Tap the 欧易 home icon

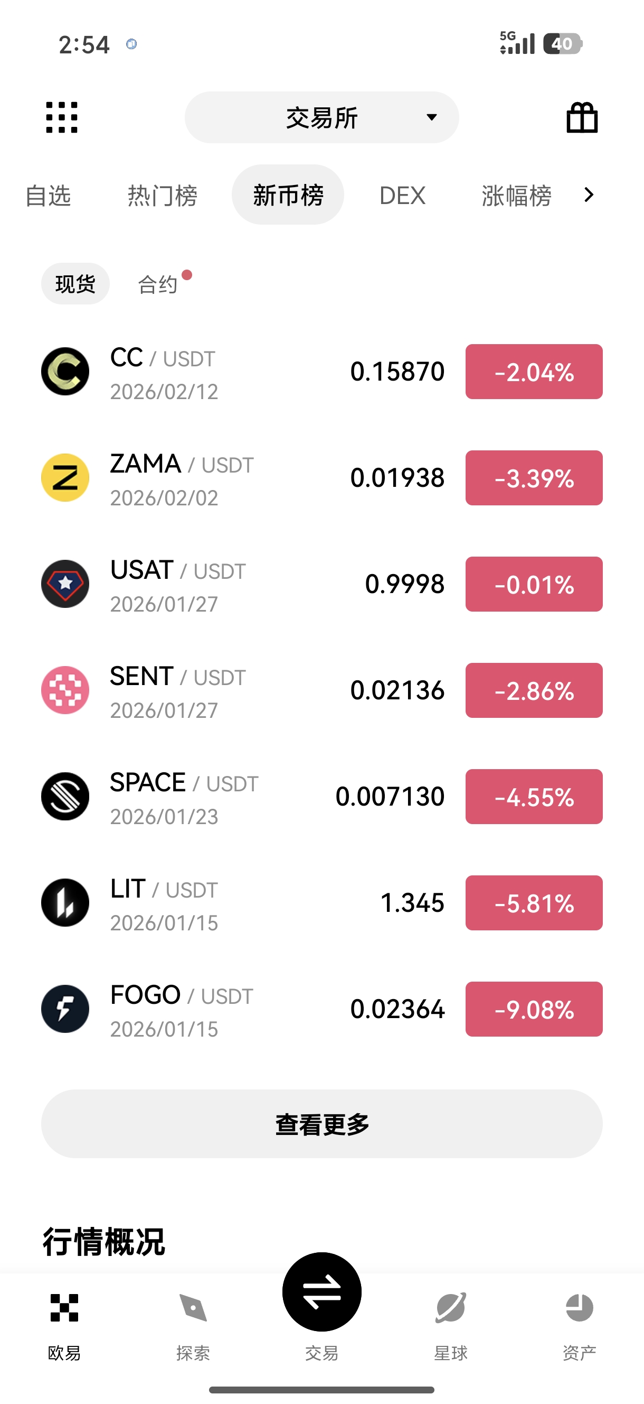coord(64,1308)
